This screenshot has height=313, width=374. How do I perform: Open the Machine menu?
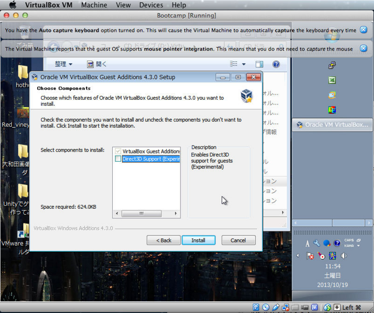tap(94, 5)
